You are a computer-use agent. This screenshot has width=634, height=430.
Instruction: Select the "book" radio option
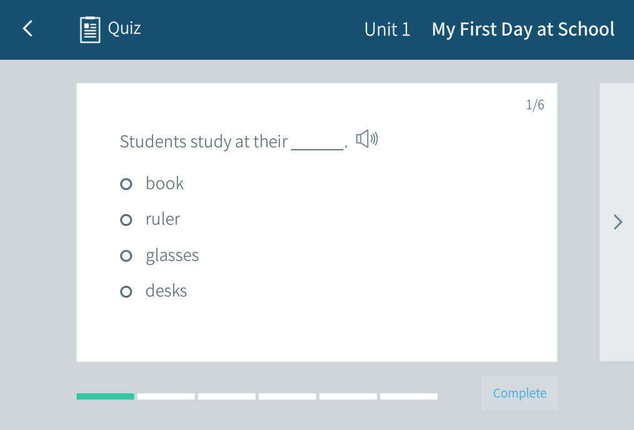click(x=126, y=184)
